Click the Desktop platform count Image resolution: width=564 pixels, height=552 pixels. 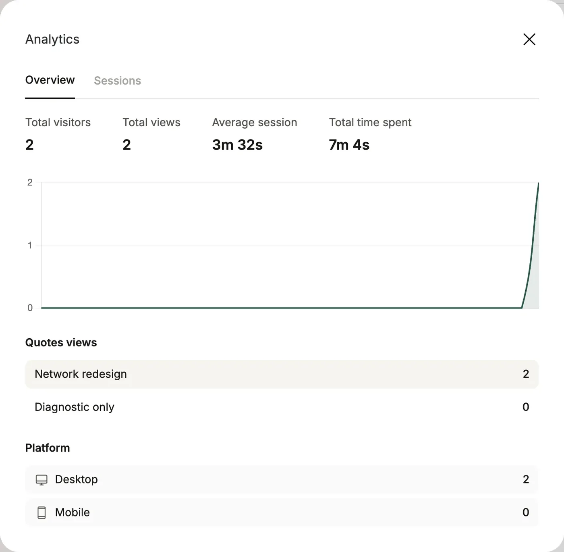coord(526,479)
